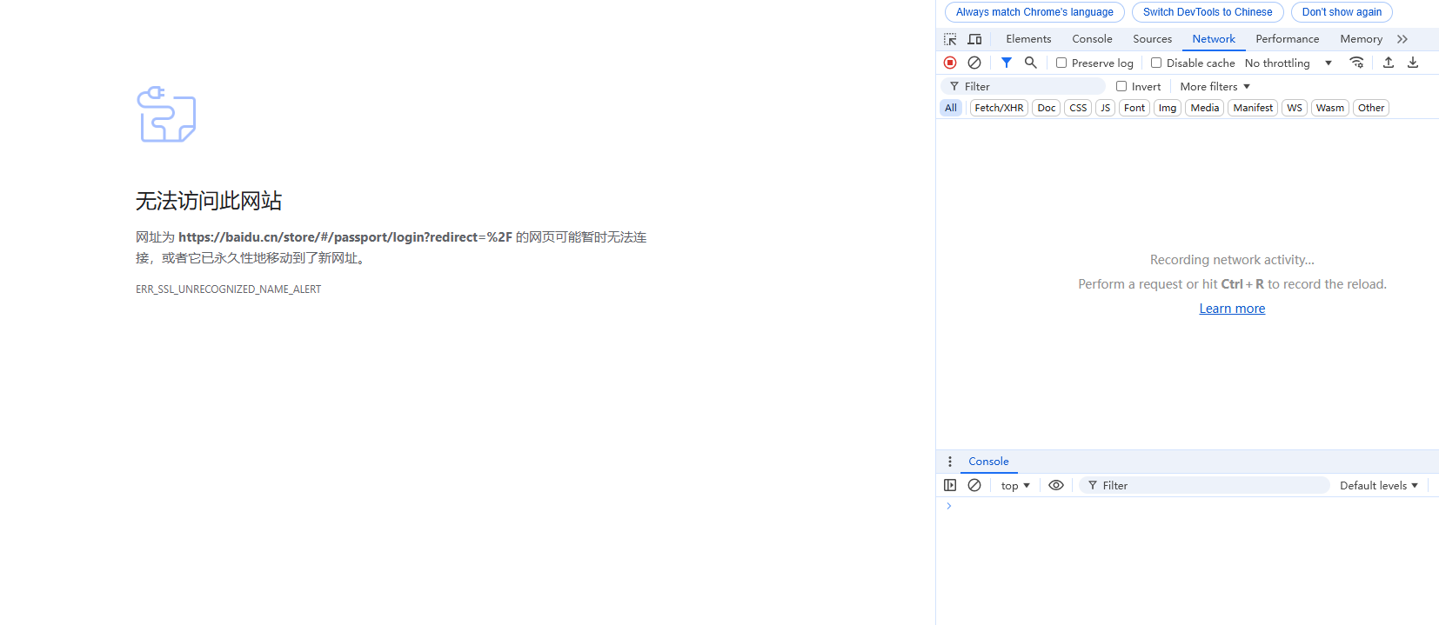The image size is (1439, 625).
Task: Filter requests by Media type
Action: click(1205, 108)
